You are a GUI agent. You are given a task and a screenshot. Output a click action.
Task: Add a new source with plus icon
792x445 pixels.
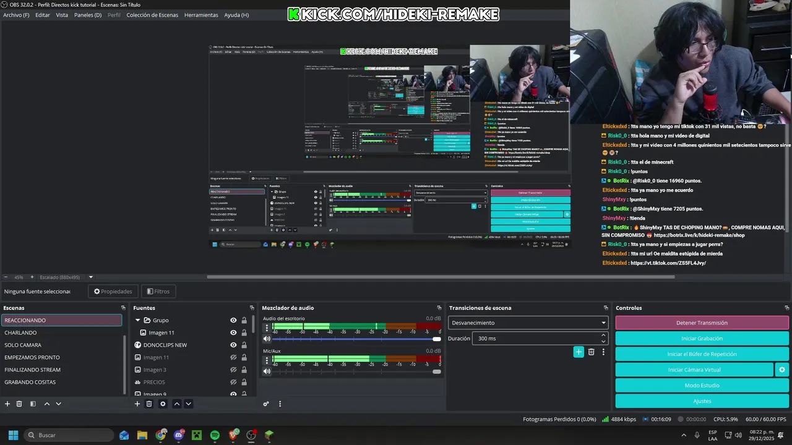[137, 404]
